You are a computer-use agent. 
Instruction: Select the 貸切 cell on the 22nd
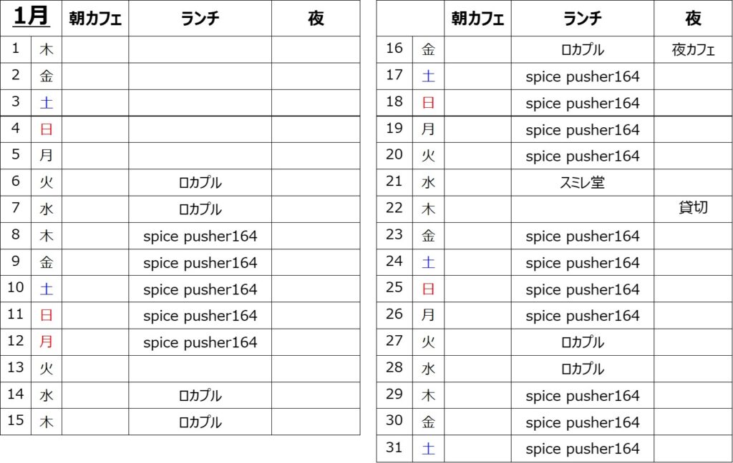(693, 209)
